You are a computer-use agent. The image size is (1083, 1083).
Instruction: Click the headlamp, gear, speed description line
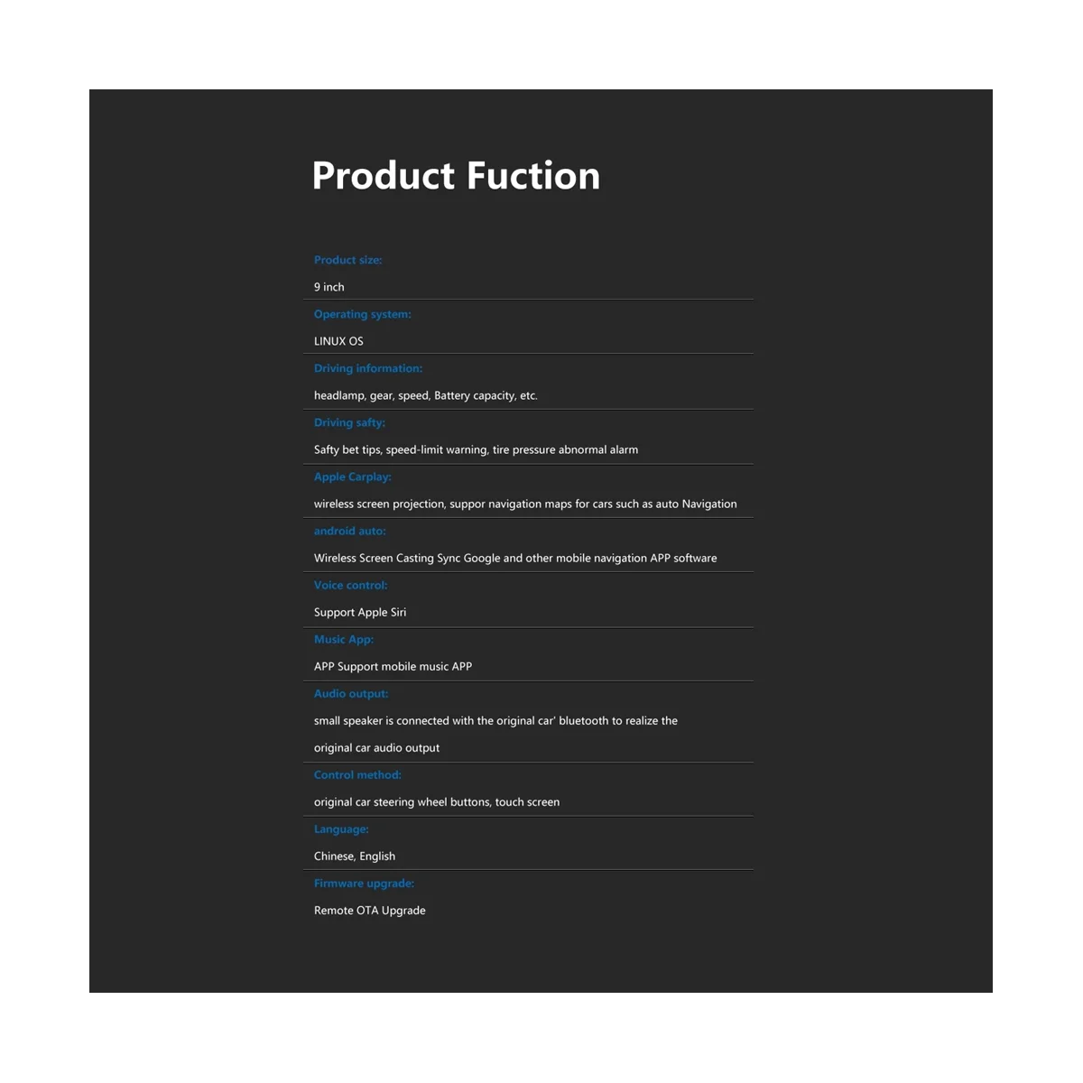coord(425,395)
